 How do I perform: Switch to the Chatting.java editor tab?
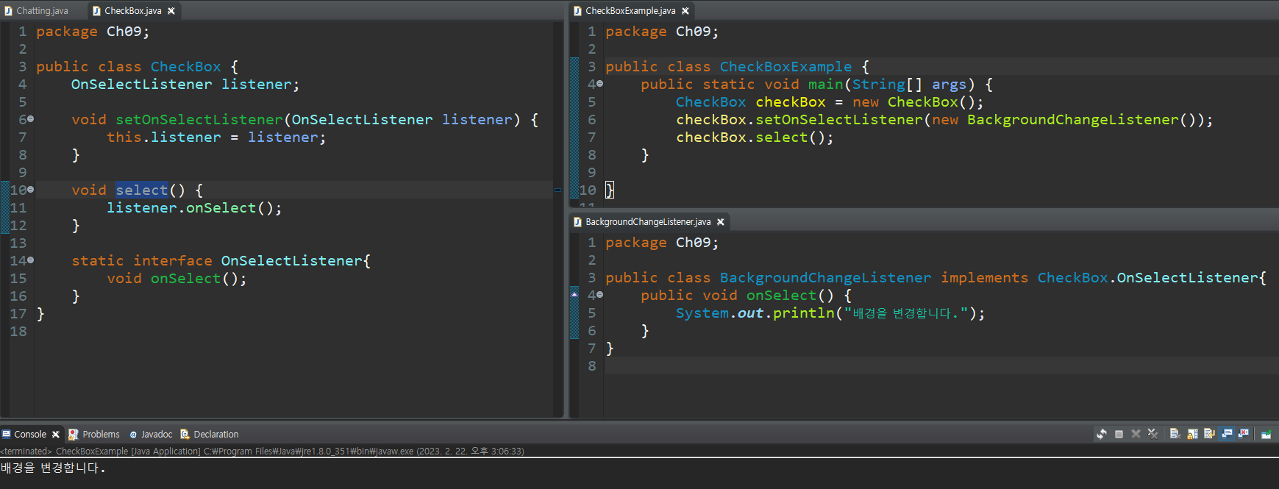42,11
